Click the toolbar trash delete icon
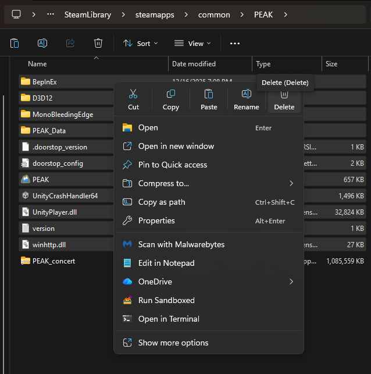 coord(98,43)
